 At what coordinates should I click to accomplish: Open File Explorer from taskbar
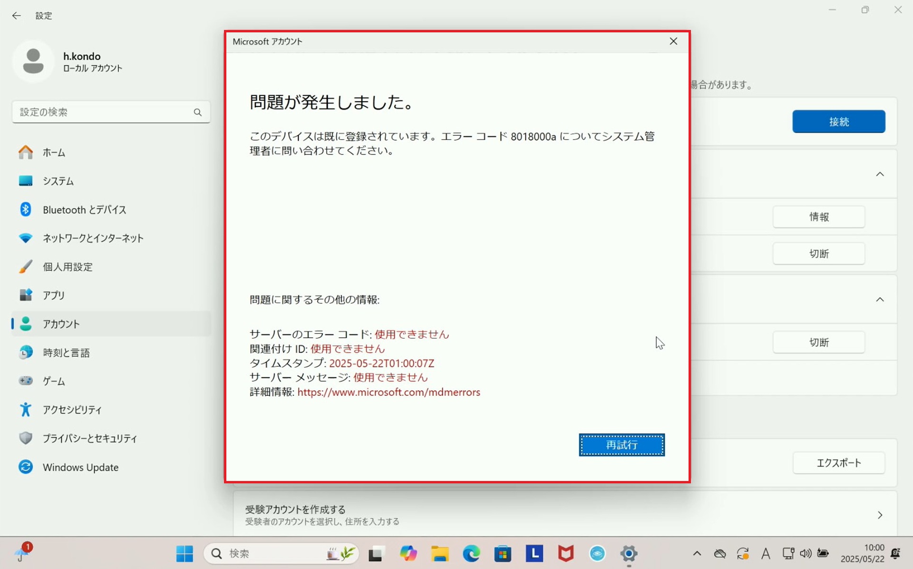(440, 554)
